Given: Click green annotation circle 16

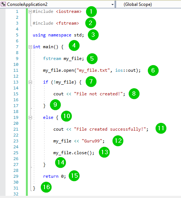Looking at the screenshot, I should click(46, 187).
